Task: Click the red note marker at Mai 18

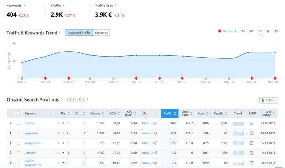Action: click(136, 78)
